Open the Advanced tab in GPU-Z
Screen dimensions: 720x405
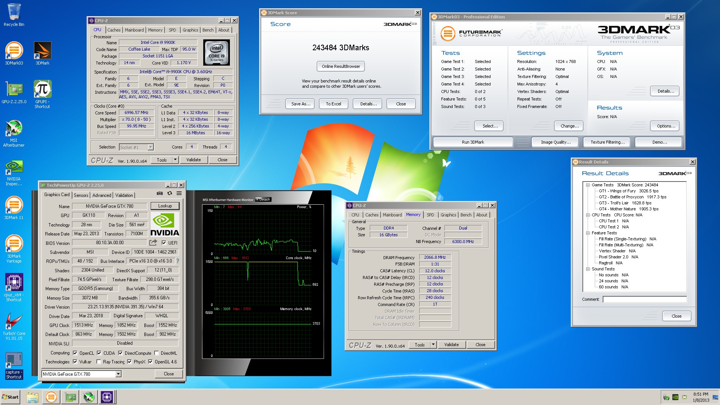(x=102, y=195)
